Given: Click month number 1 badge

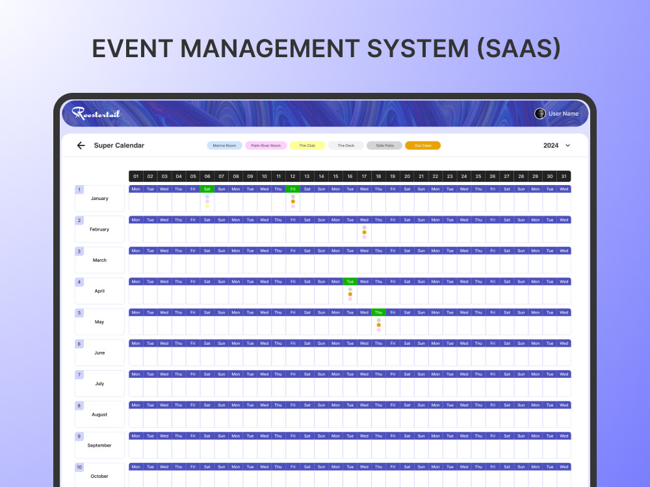Looking at the screenshot, I should pos(79,190).
